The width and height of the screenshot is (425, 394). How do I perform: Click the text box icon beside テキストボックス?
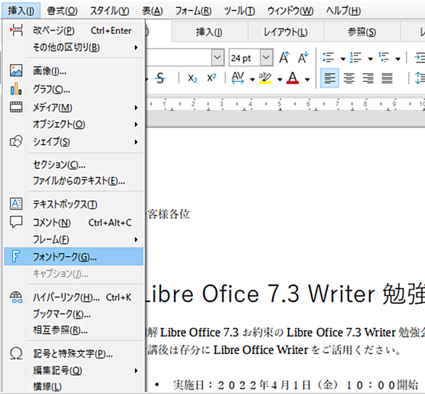click(x=16, y=204)
